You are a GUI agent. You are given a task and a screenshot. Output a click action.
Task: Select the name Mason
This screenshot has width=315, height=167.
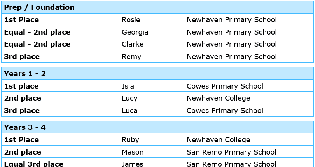coord(133,152)
